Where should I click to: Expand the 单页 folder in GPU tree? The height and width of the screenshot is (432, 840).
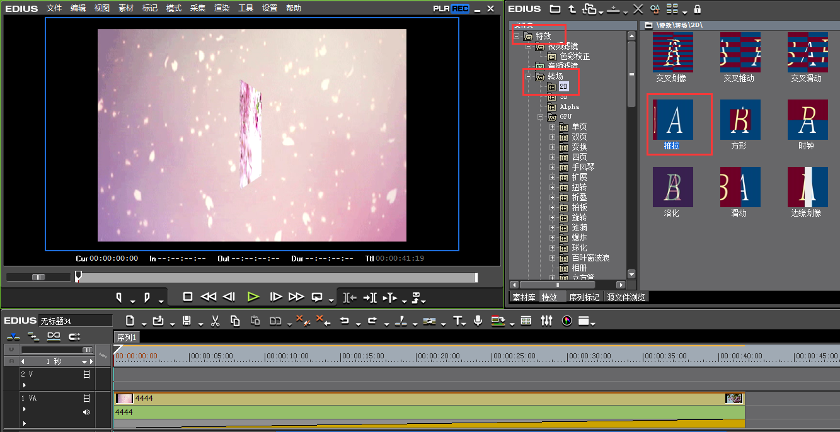pyautogui.click(x=553, y=127)
